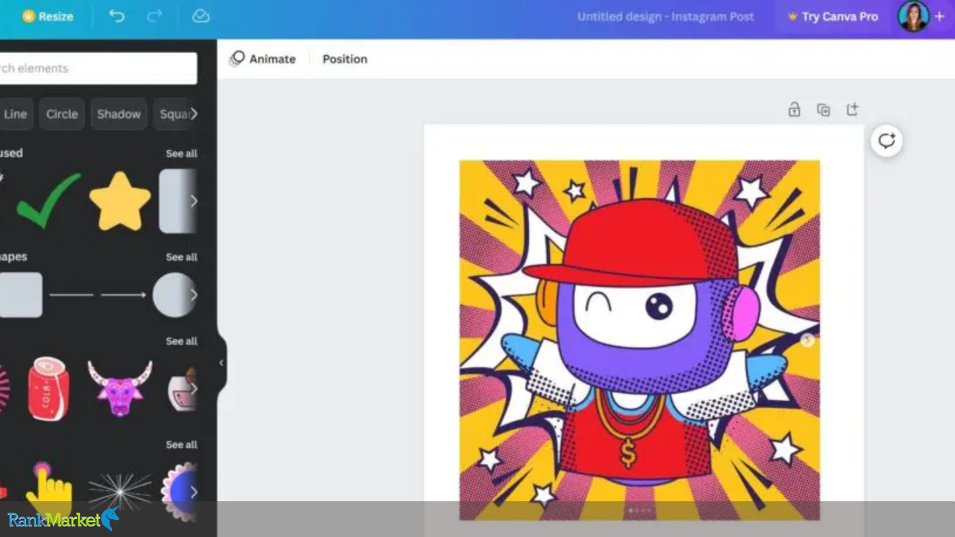Open the Animate option

tap(263, 59)
